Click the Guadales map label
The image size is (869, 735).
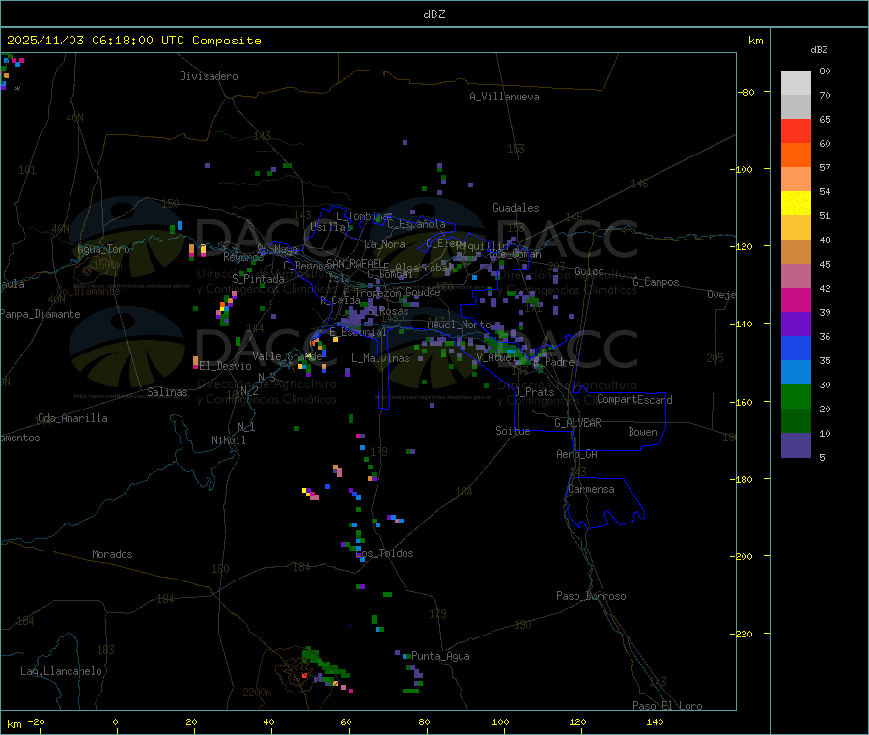pyautogui.click(x=516, y=208)
